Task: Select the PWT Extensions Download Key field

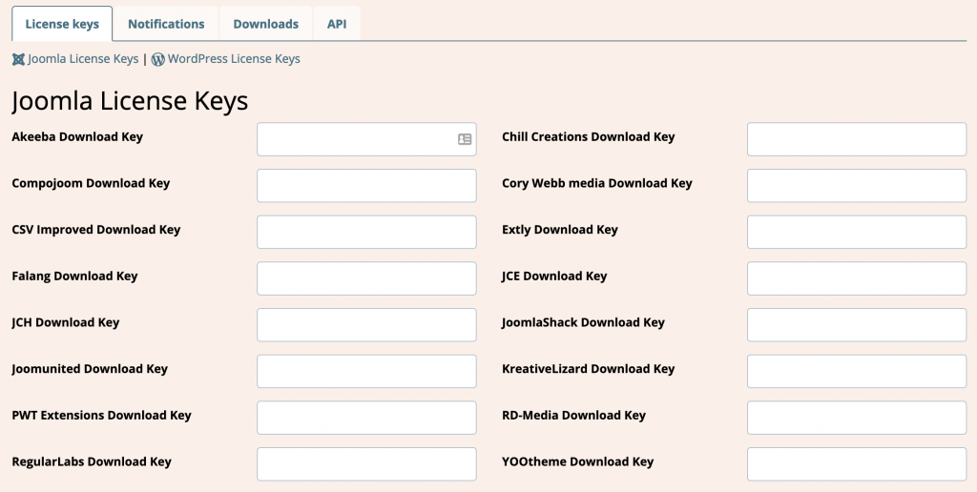Action: (x=366, y=418)
